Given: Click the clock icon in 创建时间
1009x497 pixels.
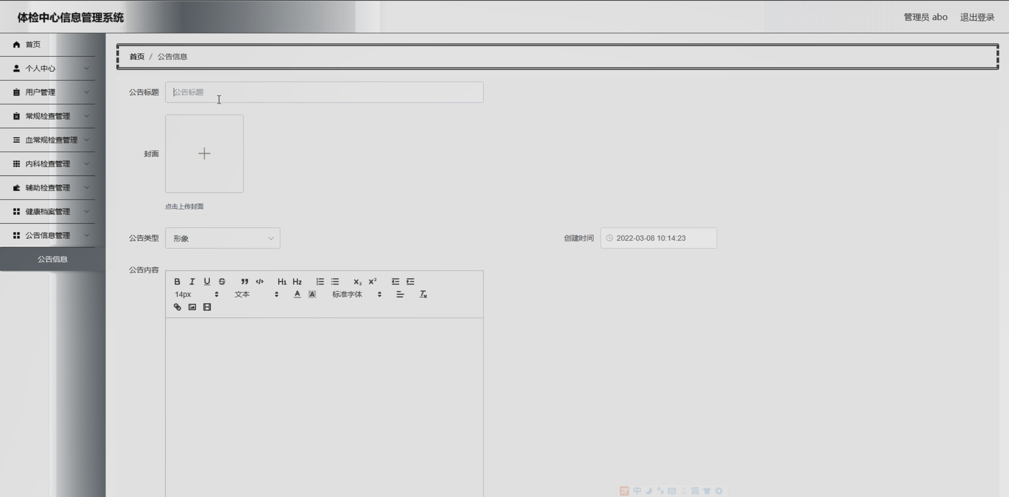Looking at the screenshot, I should (x=609, y=238).
